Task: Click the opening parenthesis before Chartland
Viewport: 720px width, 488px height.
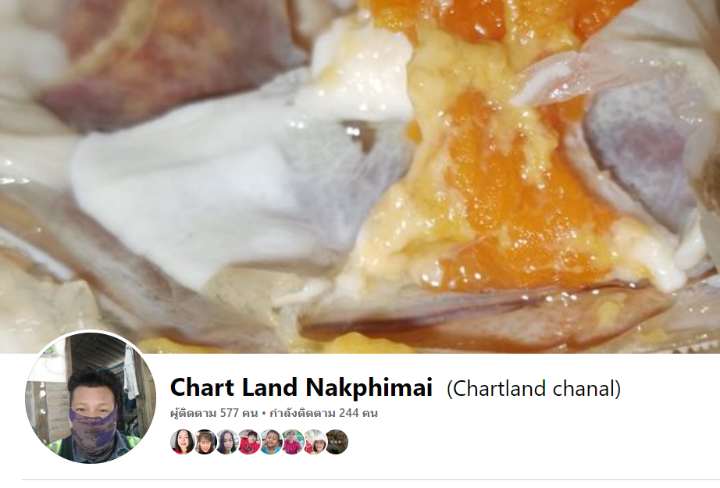Action: point(450,389)
